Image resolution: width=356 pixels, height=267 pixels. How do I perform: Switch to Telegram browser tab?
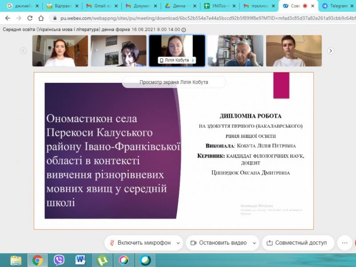click(x=337, y=6)
